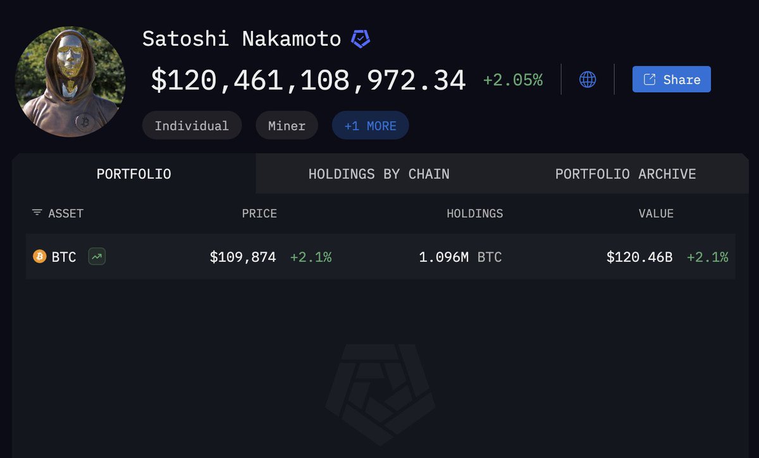Open the HOLDINGS BY CHAIN tab
Viewport: 759px width, 458px height.
[379, 174]
